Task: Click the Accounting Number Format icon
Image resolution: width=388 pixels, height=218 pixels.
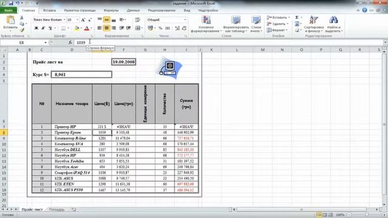Action: pyautogui.click(x=150, y=28)
